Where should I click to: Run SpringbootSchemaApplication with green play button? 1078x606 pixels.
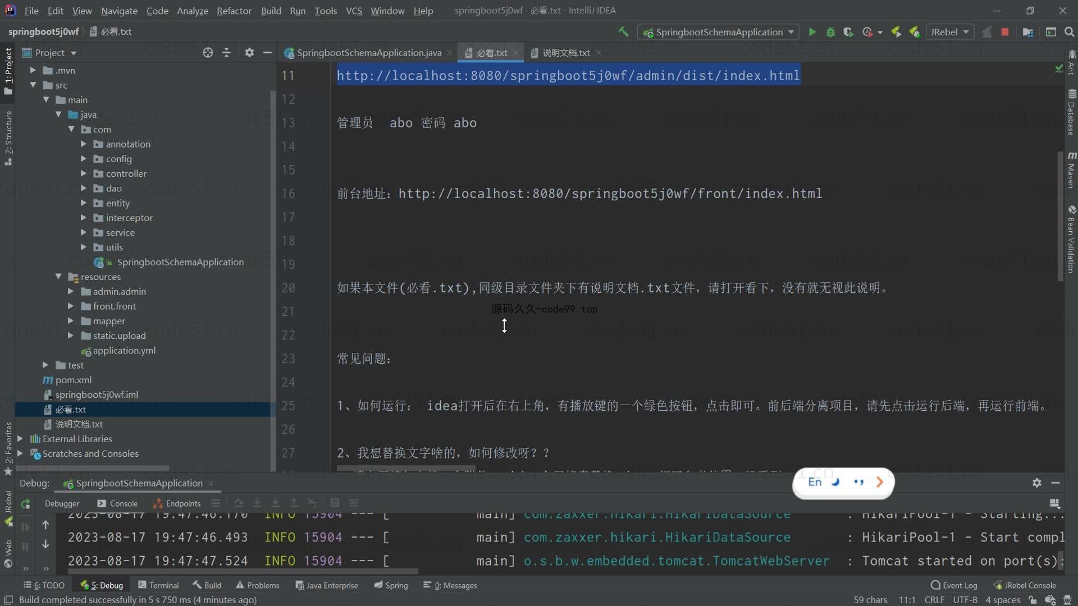812,32
